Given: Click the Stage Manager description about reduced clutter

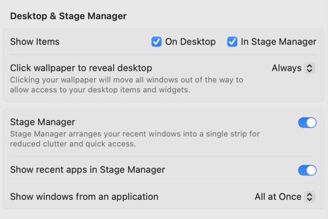Looking at the screenshot, I should (135, 139).
